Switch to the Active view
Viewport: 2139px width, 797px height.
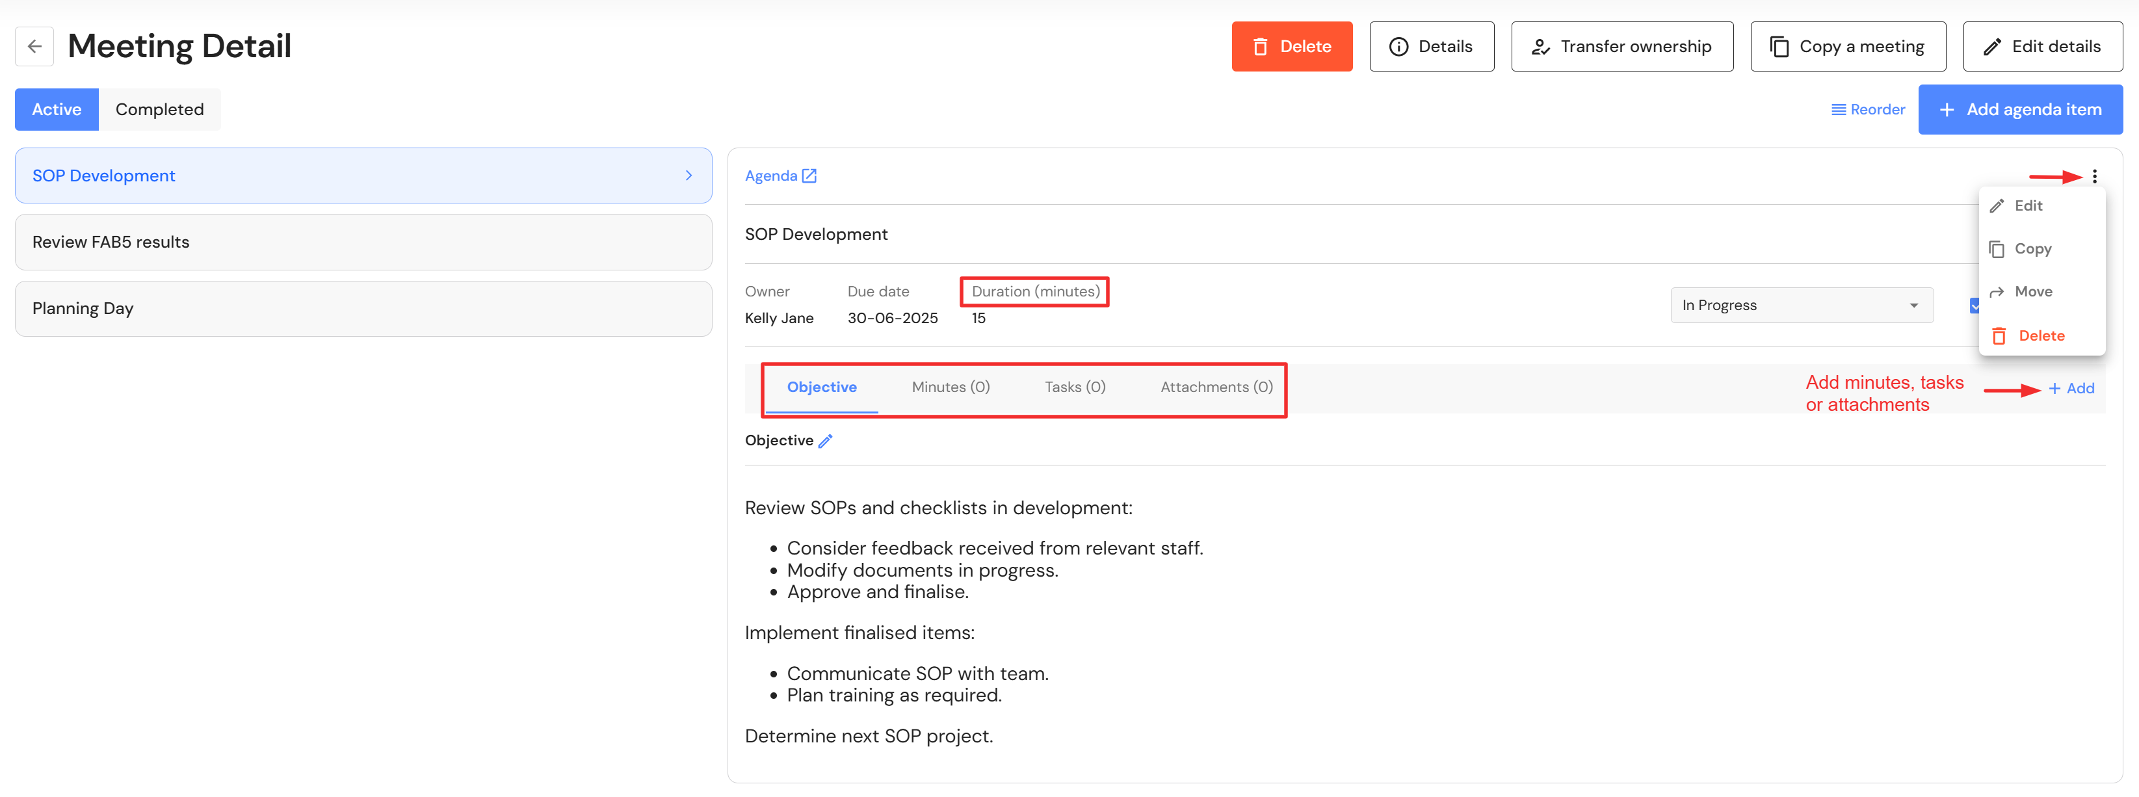[57, 110]
